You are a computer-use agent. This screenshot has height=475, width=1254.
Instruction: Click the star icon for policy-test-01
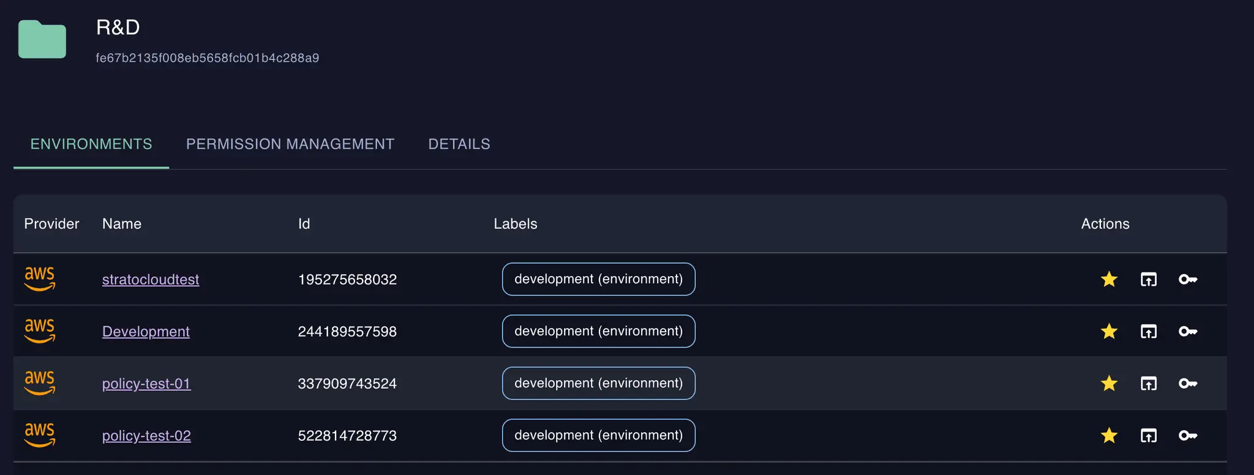[1109, 383]
